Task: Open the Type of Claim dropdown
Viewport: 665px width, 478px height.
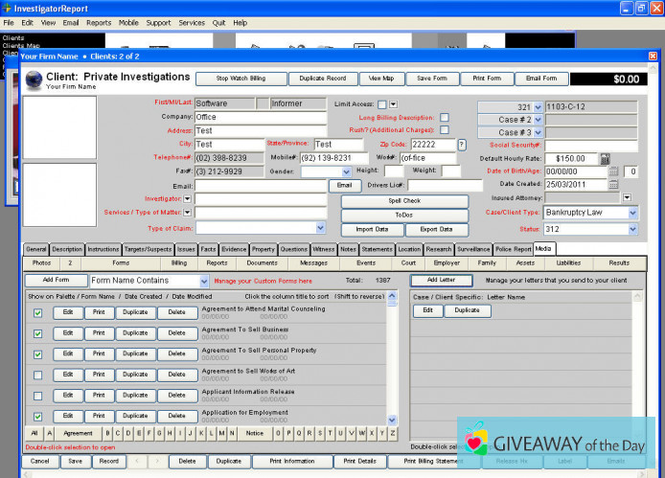Action: point(320,228)
